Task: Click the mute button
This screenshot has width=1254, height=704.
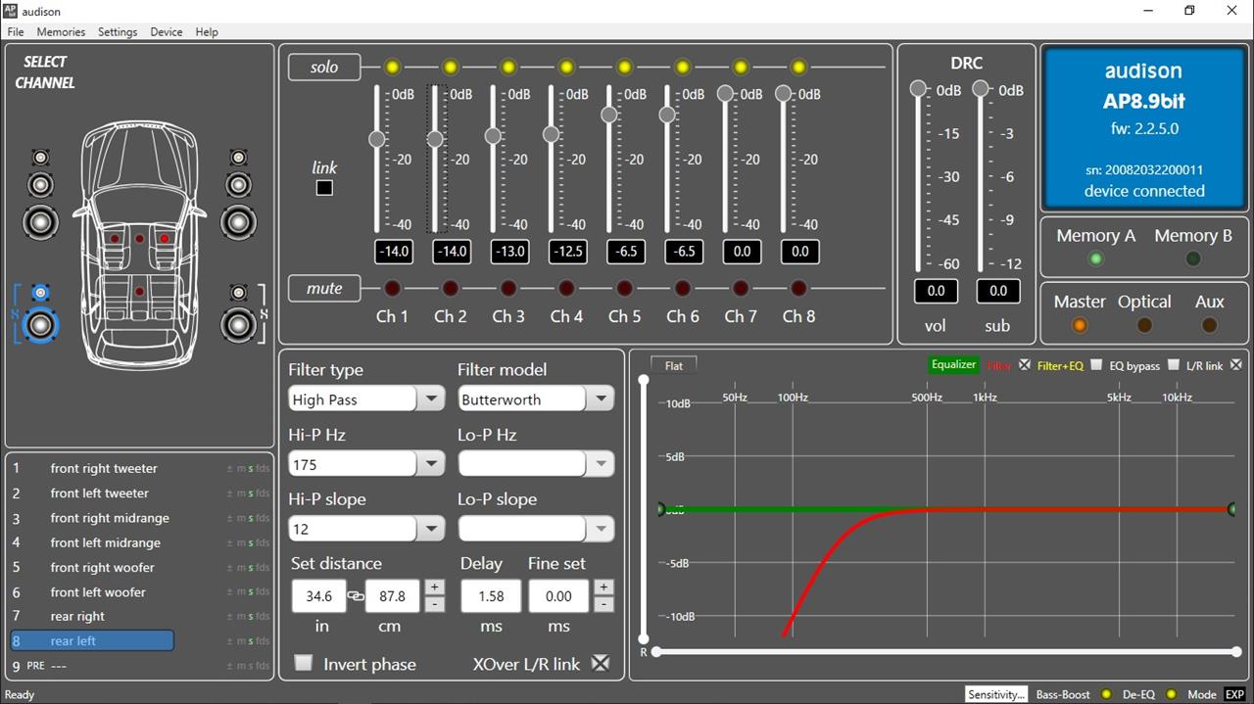Action: point(324,288)
